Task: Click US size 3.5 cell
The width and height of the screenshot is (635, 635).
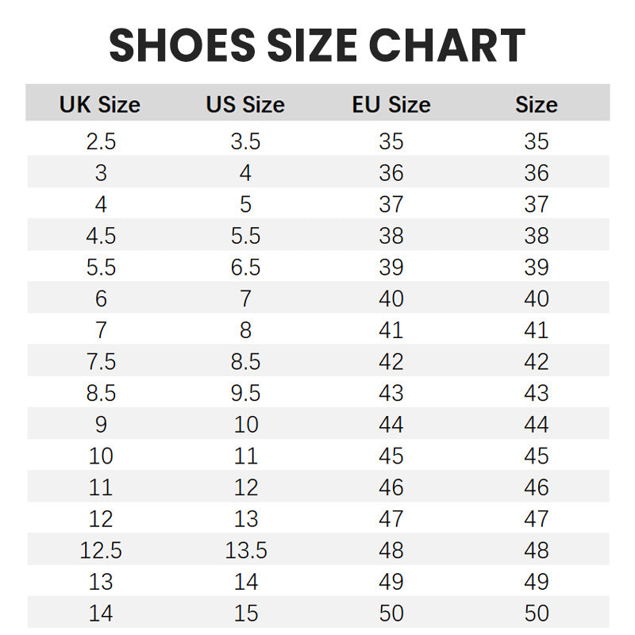Action: [x=245, y=142]
